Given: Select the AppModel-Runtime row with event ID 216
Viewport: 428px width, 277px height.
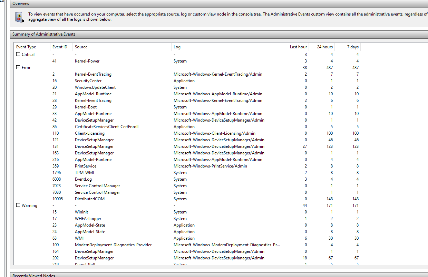Looking at the screenshot, I should [188, 160].
